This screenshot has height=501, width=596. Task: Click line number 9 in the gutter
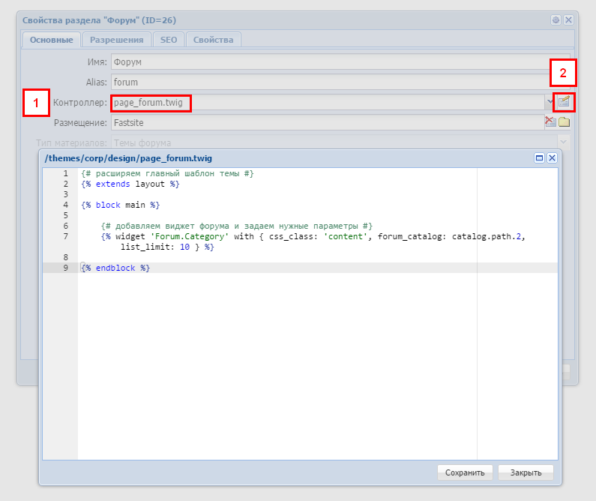click(66, 268)
